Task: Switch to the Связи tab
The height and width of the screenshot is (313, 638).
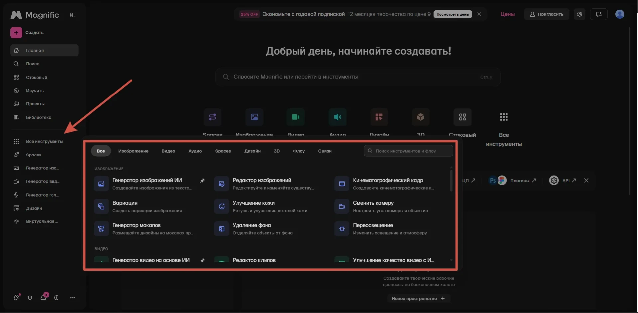Action: pyautogui.click(x=325, y=151)
